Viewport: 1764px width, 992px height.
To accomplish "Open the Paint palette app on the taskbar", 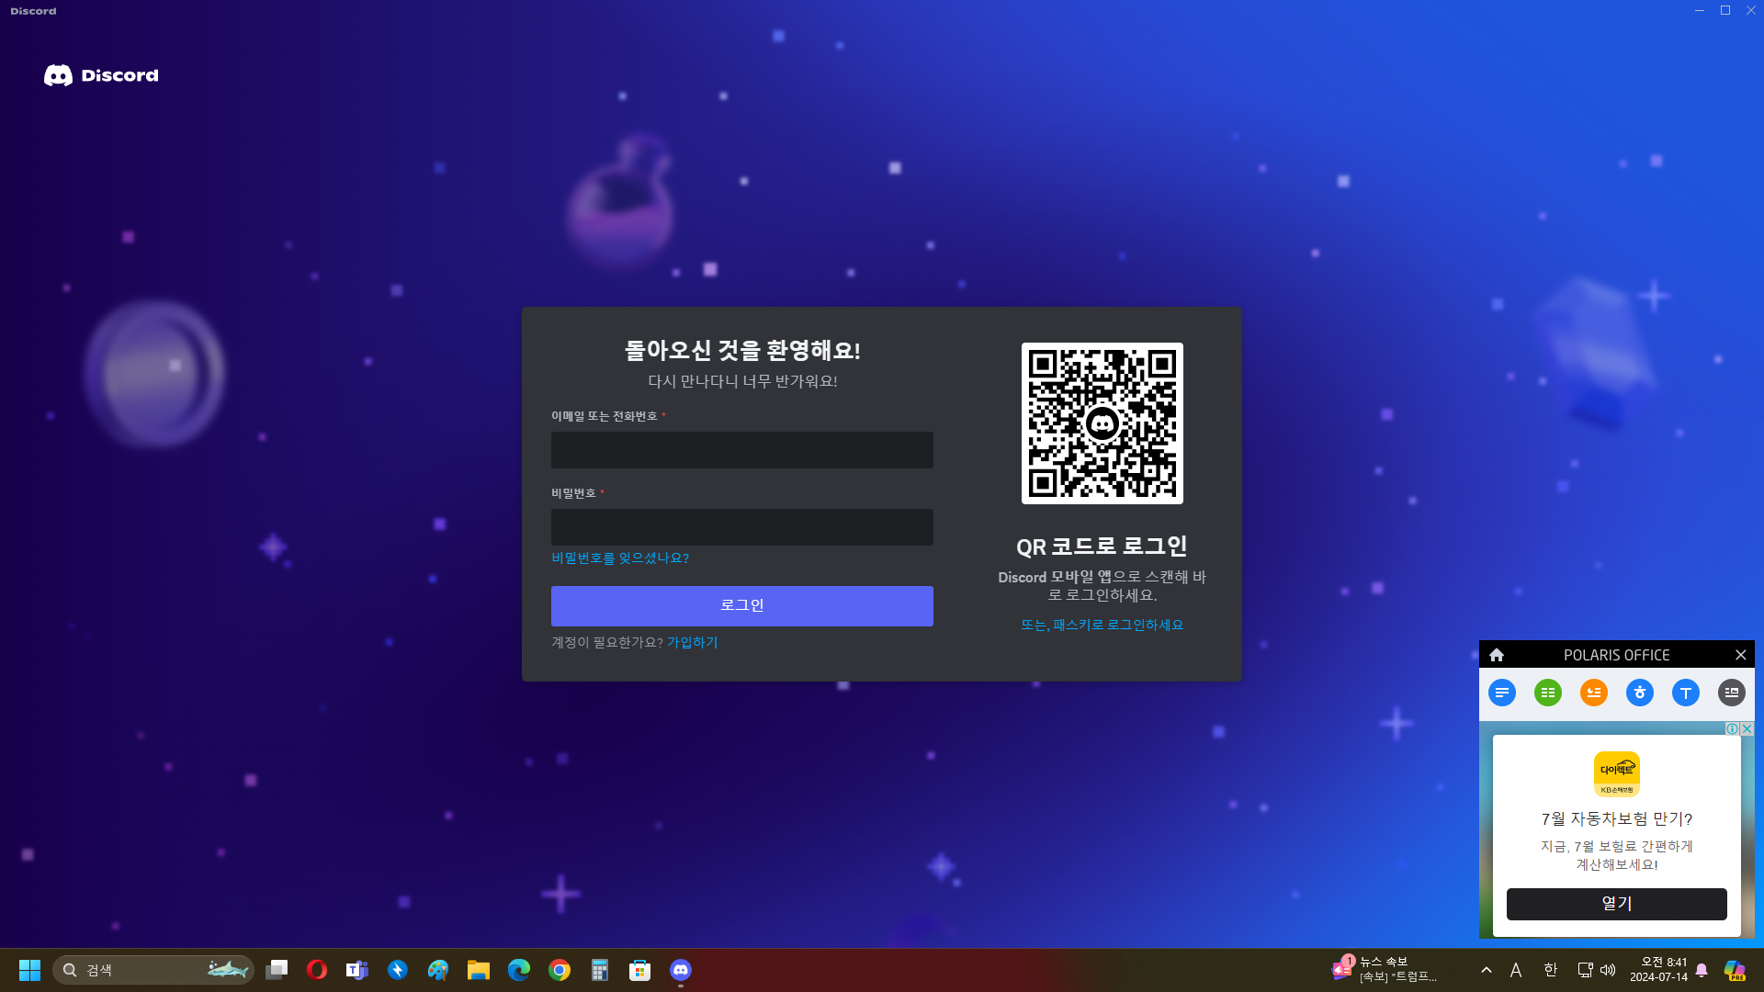I will coord(438,970).
